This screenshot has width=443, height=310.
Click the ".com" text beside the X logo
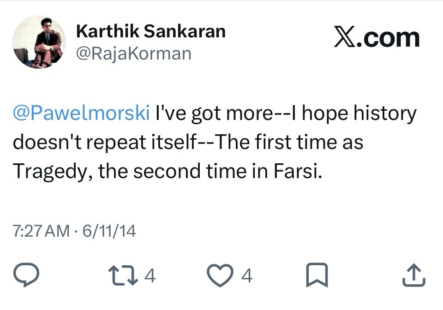click(390, 37)
